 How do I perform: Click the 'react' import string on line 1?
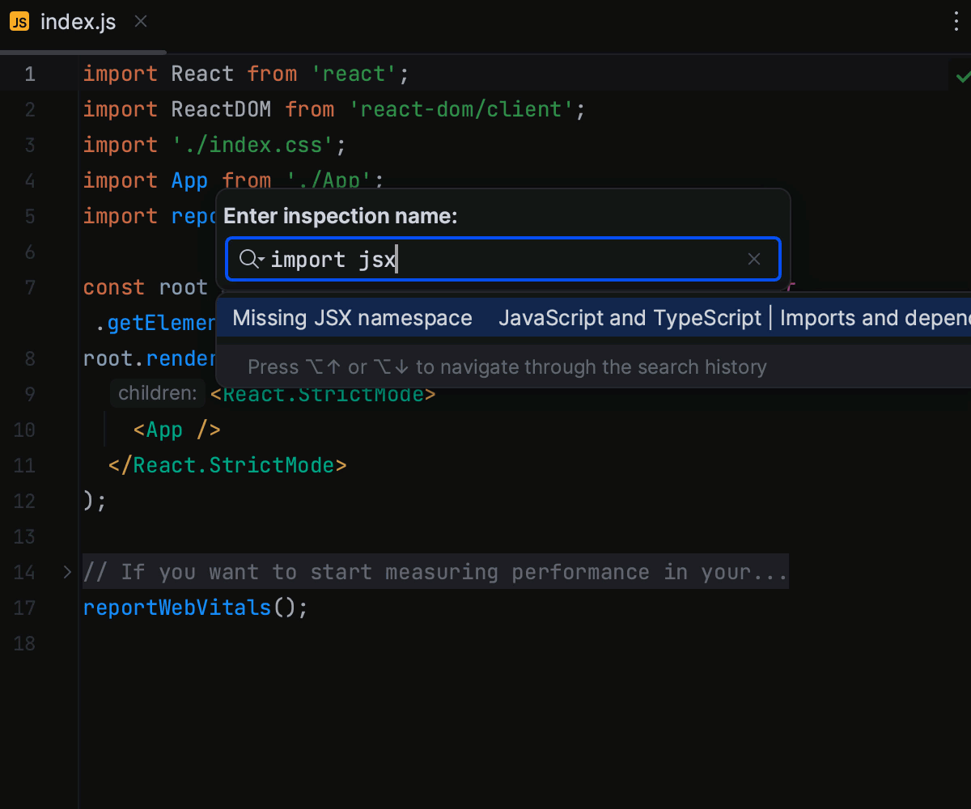click(x=354, y=74)
